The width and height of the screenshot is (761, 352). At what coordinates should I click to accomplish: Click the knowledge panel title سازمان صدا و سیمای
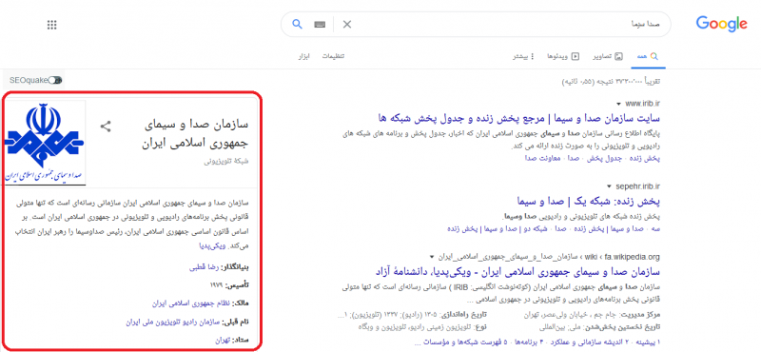tap(197, 126)
